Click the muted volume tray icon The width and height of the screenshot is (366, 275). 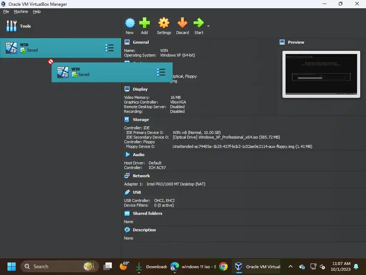click(322, 266)
